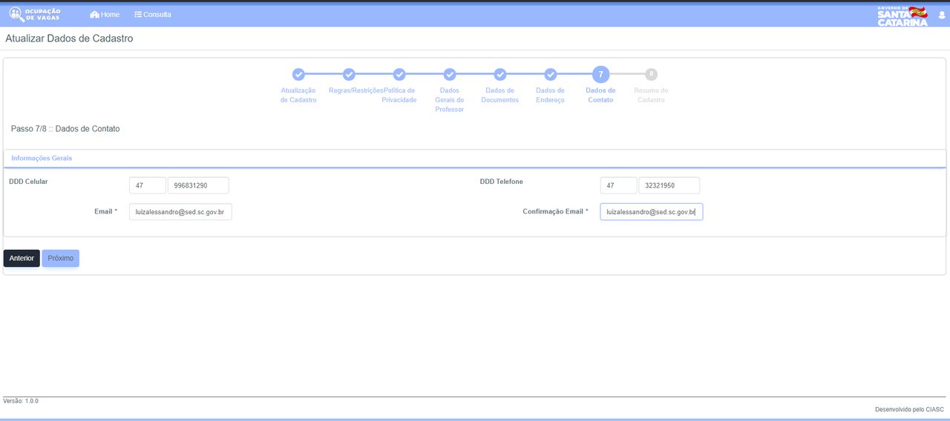This screenshot has height=421, width=950.
Task: Click step 8 Resumo do Cadastro circle
Action: [x=651, y=74]
